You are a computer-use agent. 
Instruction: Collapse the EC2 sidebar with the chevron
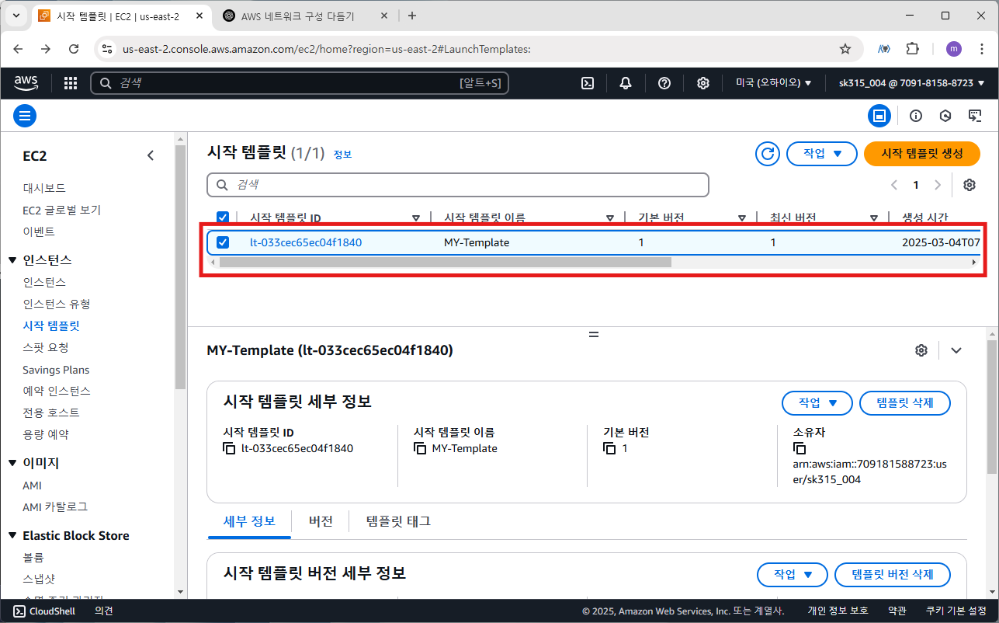151,155
